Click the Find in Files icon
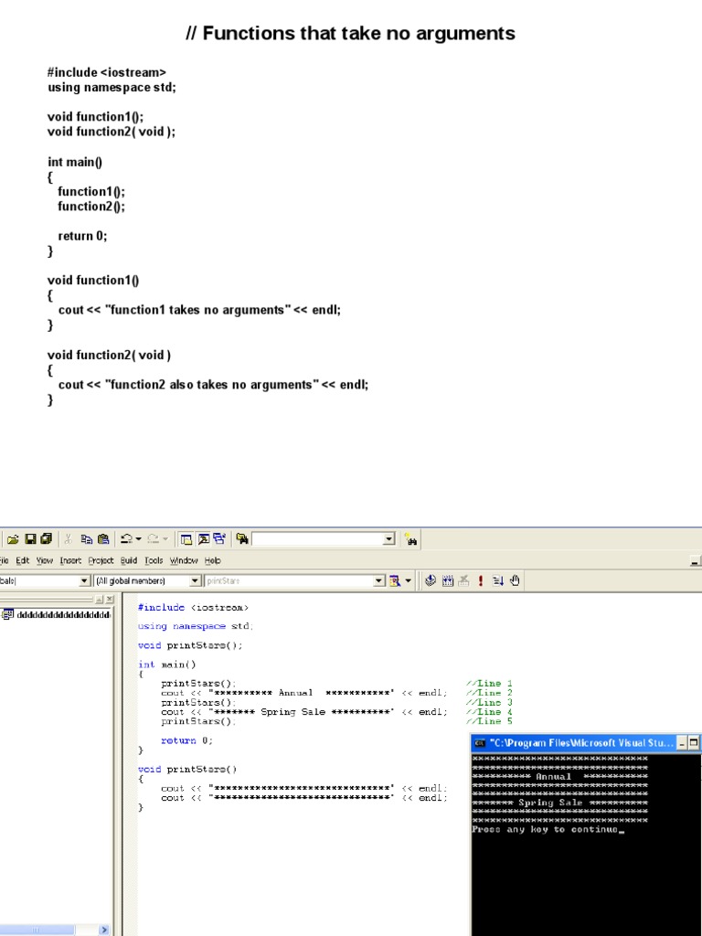This screenshot has height=936, width=702. 242,539
